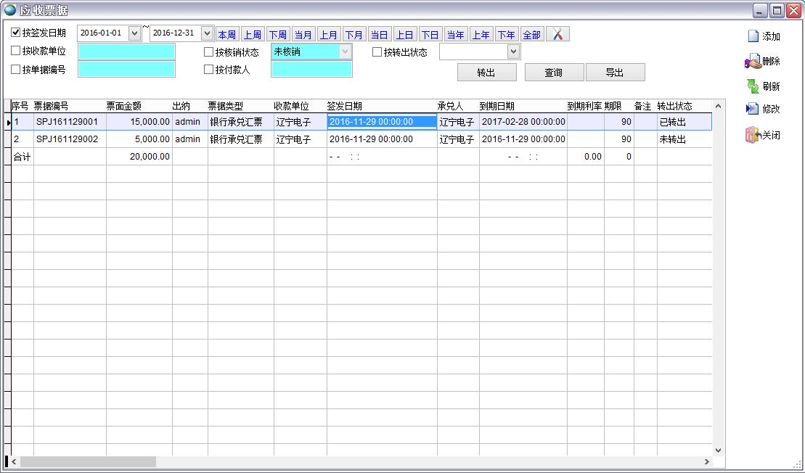This screenshot has width=805, height=473.
Task: Click the 按单据编号 text input field
Action: pos(126,70)
